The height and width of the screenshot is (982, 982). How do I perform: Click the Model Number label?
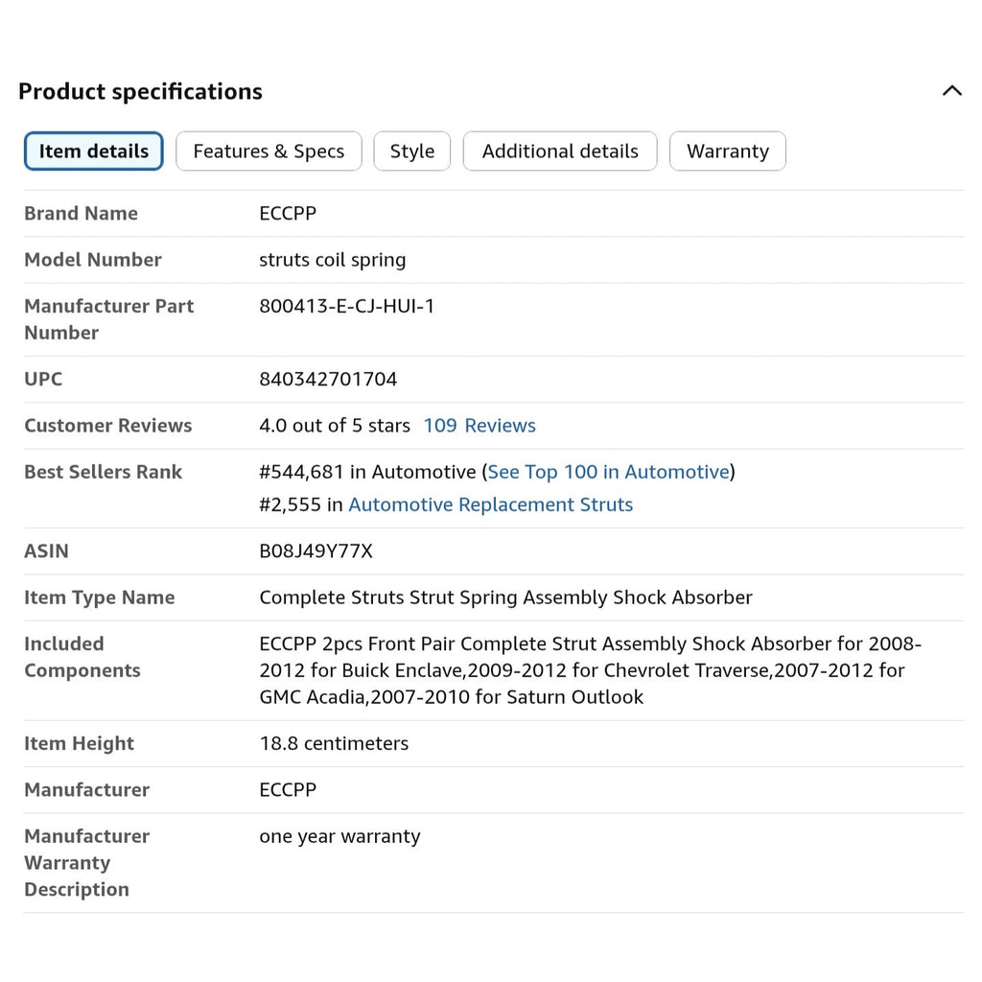[93, 260]
